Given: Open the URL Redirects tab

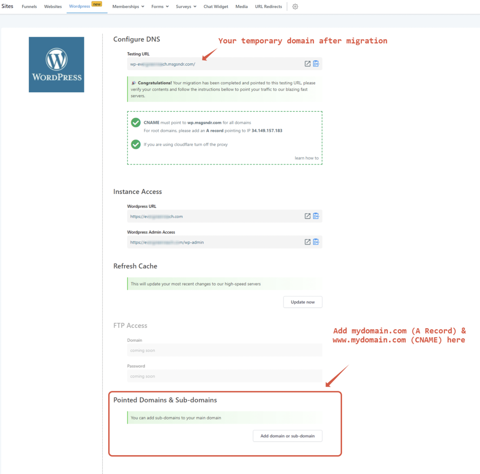Looking at the screenshot, I should coord(268,7).
